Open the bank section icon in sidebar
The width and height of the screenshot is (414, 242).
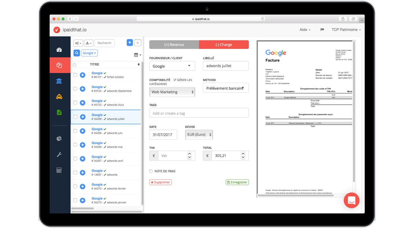59,81
